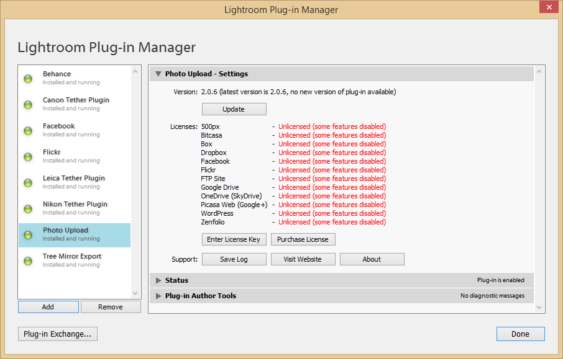Click the Nikon Tether Plugin status icon
Viewport: 563px width, 359px height.
[28, 209]
